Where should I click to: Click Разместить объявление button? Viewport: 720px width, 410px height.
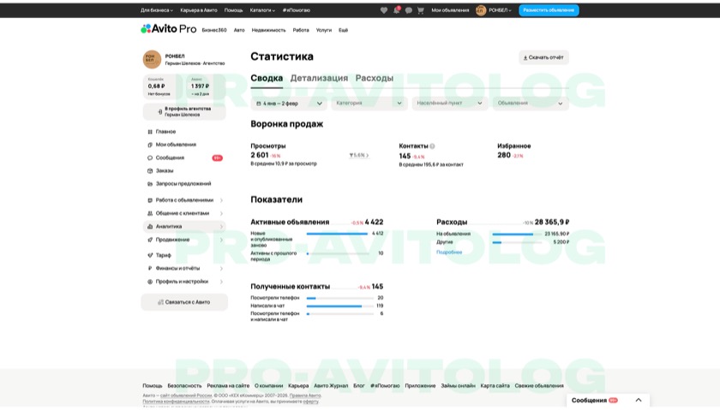pos(549,10)
